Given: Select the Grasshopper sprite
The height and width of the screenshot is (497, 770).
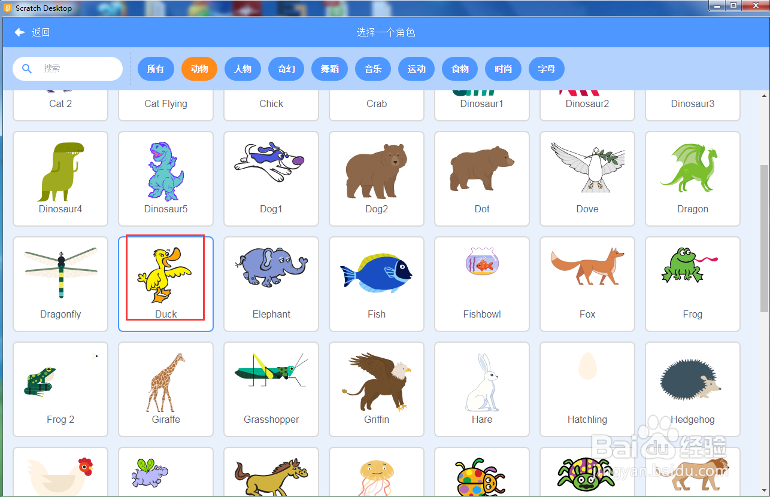Looking at the screenshot, I should [271, 389].
